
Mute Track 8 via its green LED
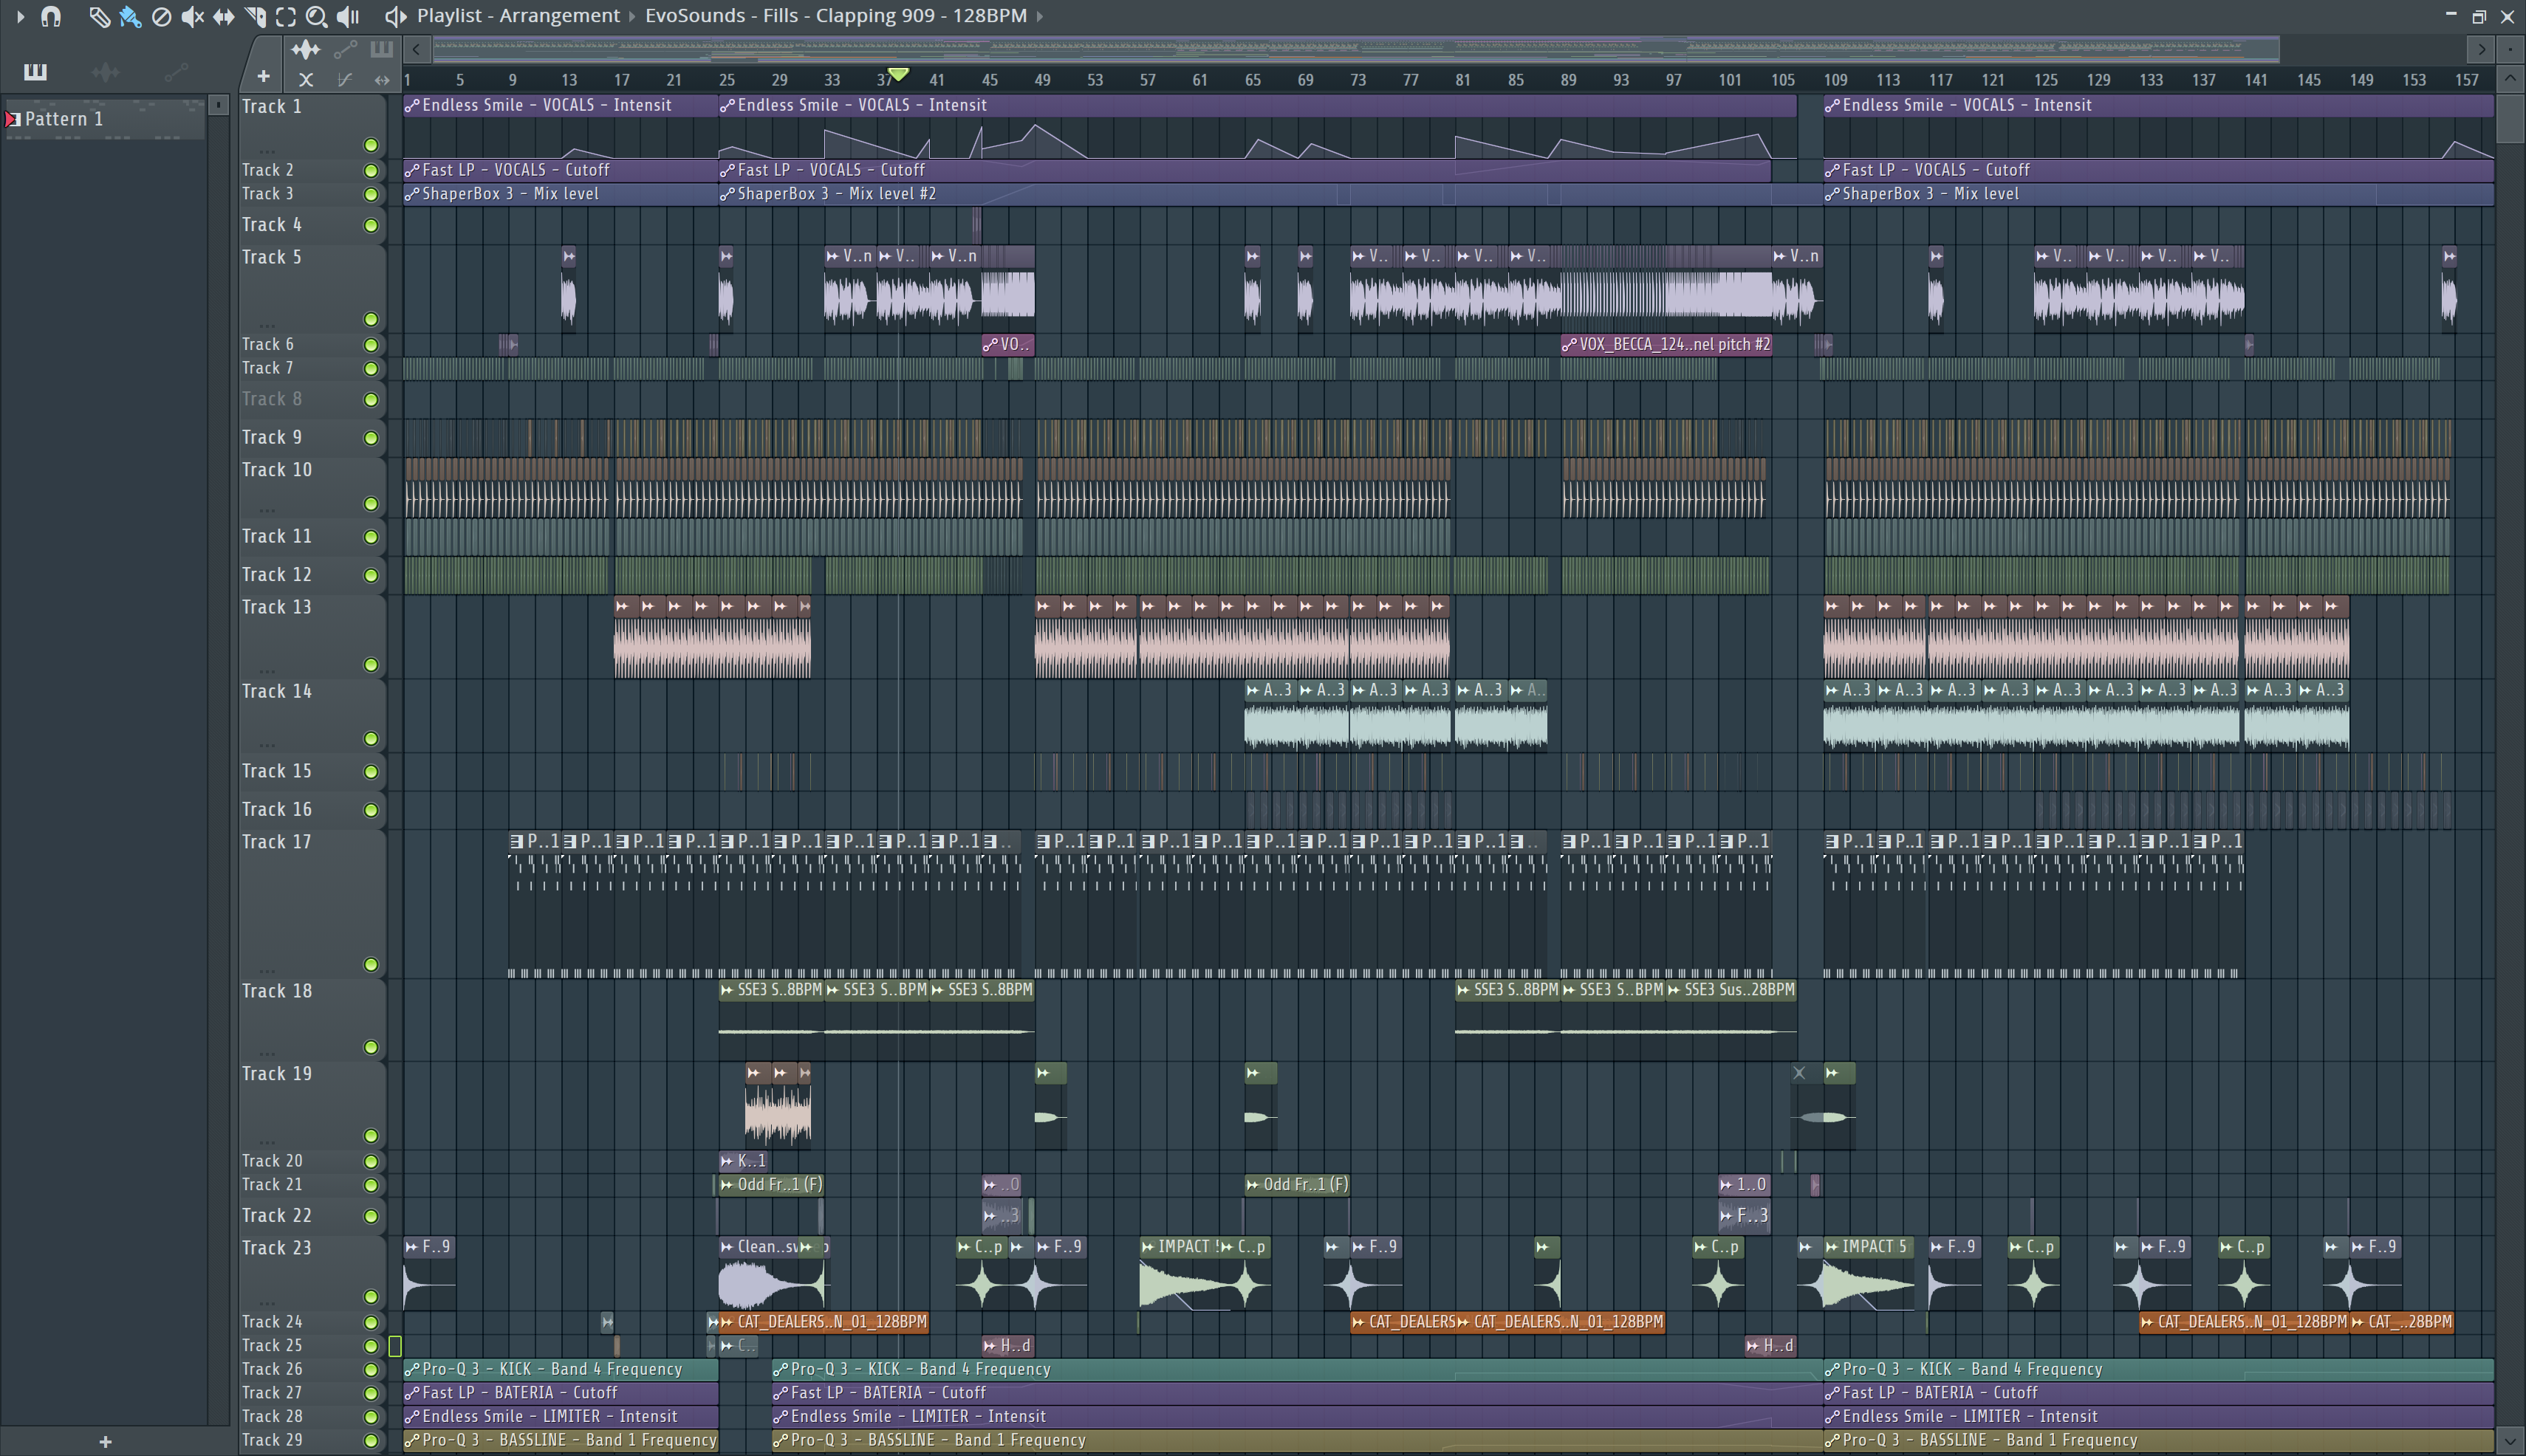pos(372,400)
